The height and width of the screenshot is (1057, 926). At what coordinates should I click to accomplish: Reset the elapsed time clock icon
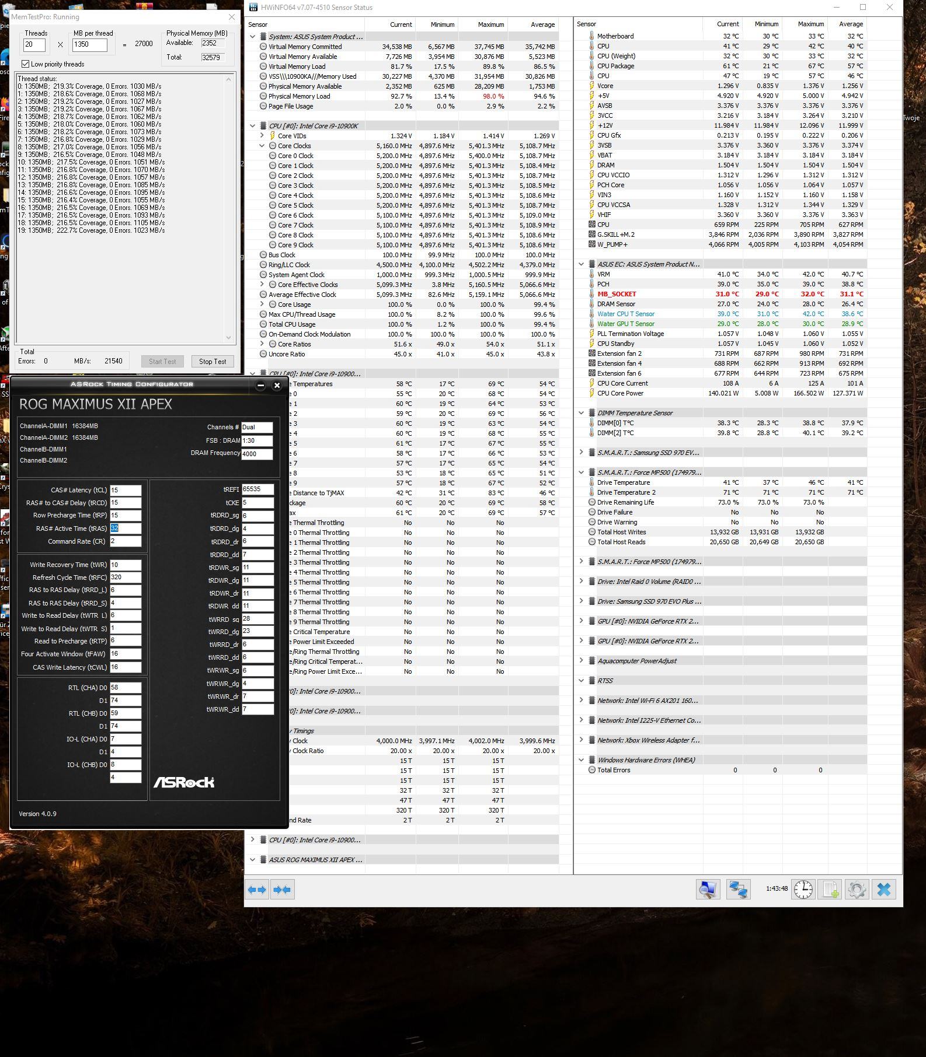pyautogui.click(x=803, y=890)
